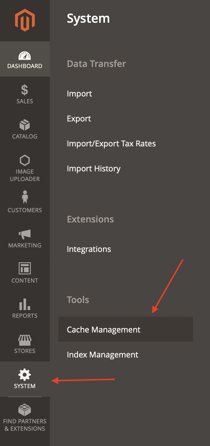Click the Stores shop icon
The height and width of the screenshot is (446, 210).
(x=25, y=340)
